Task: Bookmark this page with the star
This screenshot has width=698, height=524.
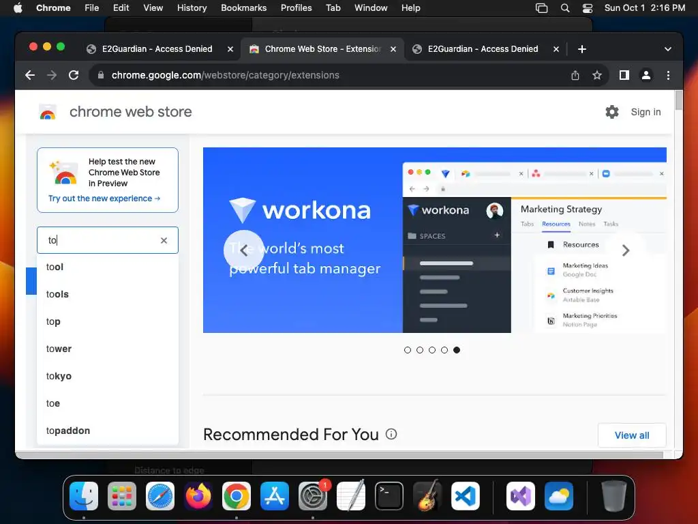Action: tap(597, 75)
